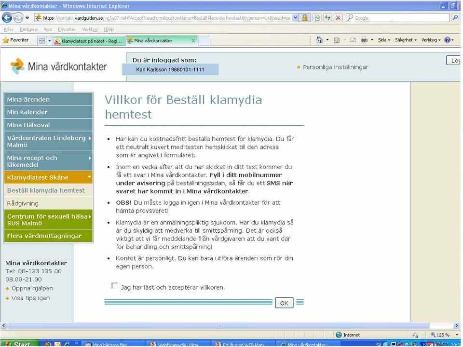Collapse the Klamydiatest Skåne section
The width and height of the screenshot is (463, 347).
48,177
